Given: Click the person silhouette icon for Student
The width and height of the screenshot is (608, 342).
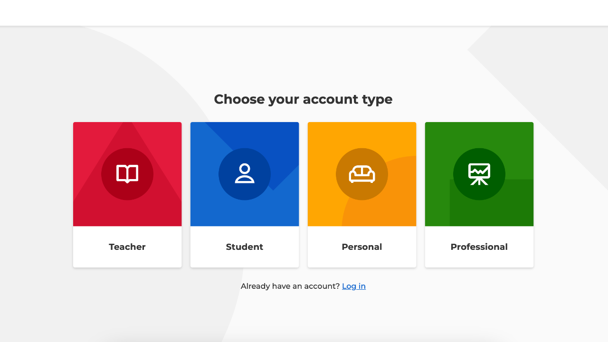Looking at the screenshot, I should [x=245, y=174].
